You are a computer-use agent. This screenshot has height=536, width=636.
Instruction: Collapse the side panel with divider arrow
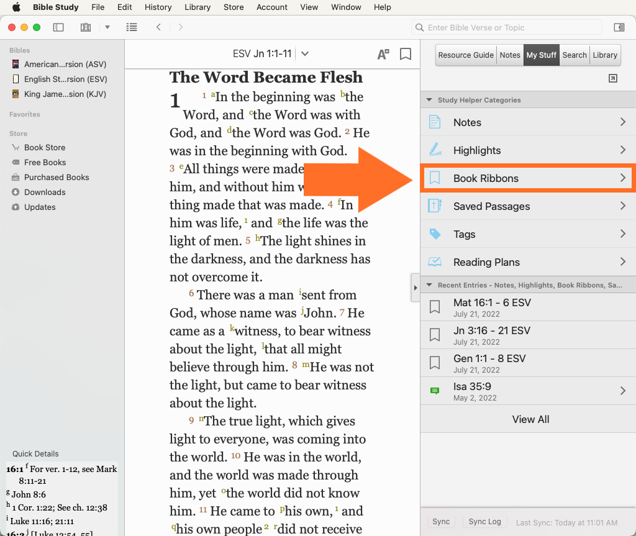(416, 288)
